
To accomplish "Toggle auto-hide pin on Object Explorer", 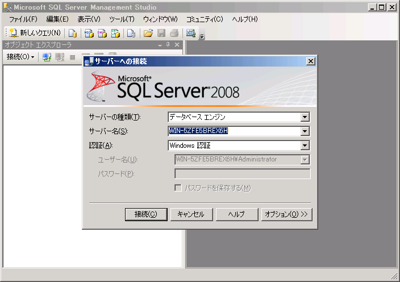I will (x=168, y=45).
